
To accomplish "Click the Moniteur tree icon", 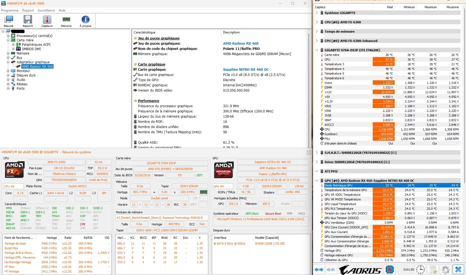I will pyautogui.click(x=13, y=71).
